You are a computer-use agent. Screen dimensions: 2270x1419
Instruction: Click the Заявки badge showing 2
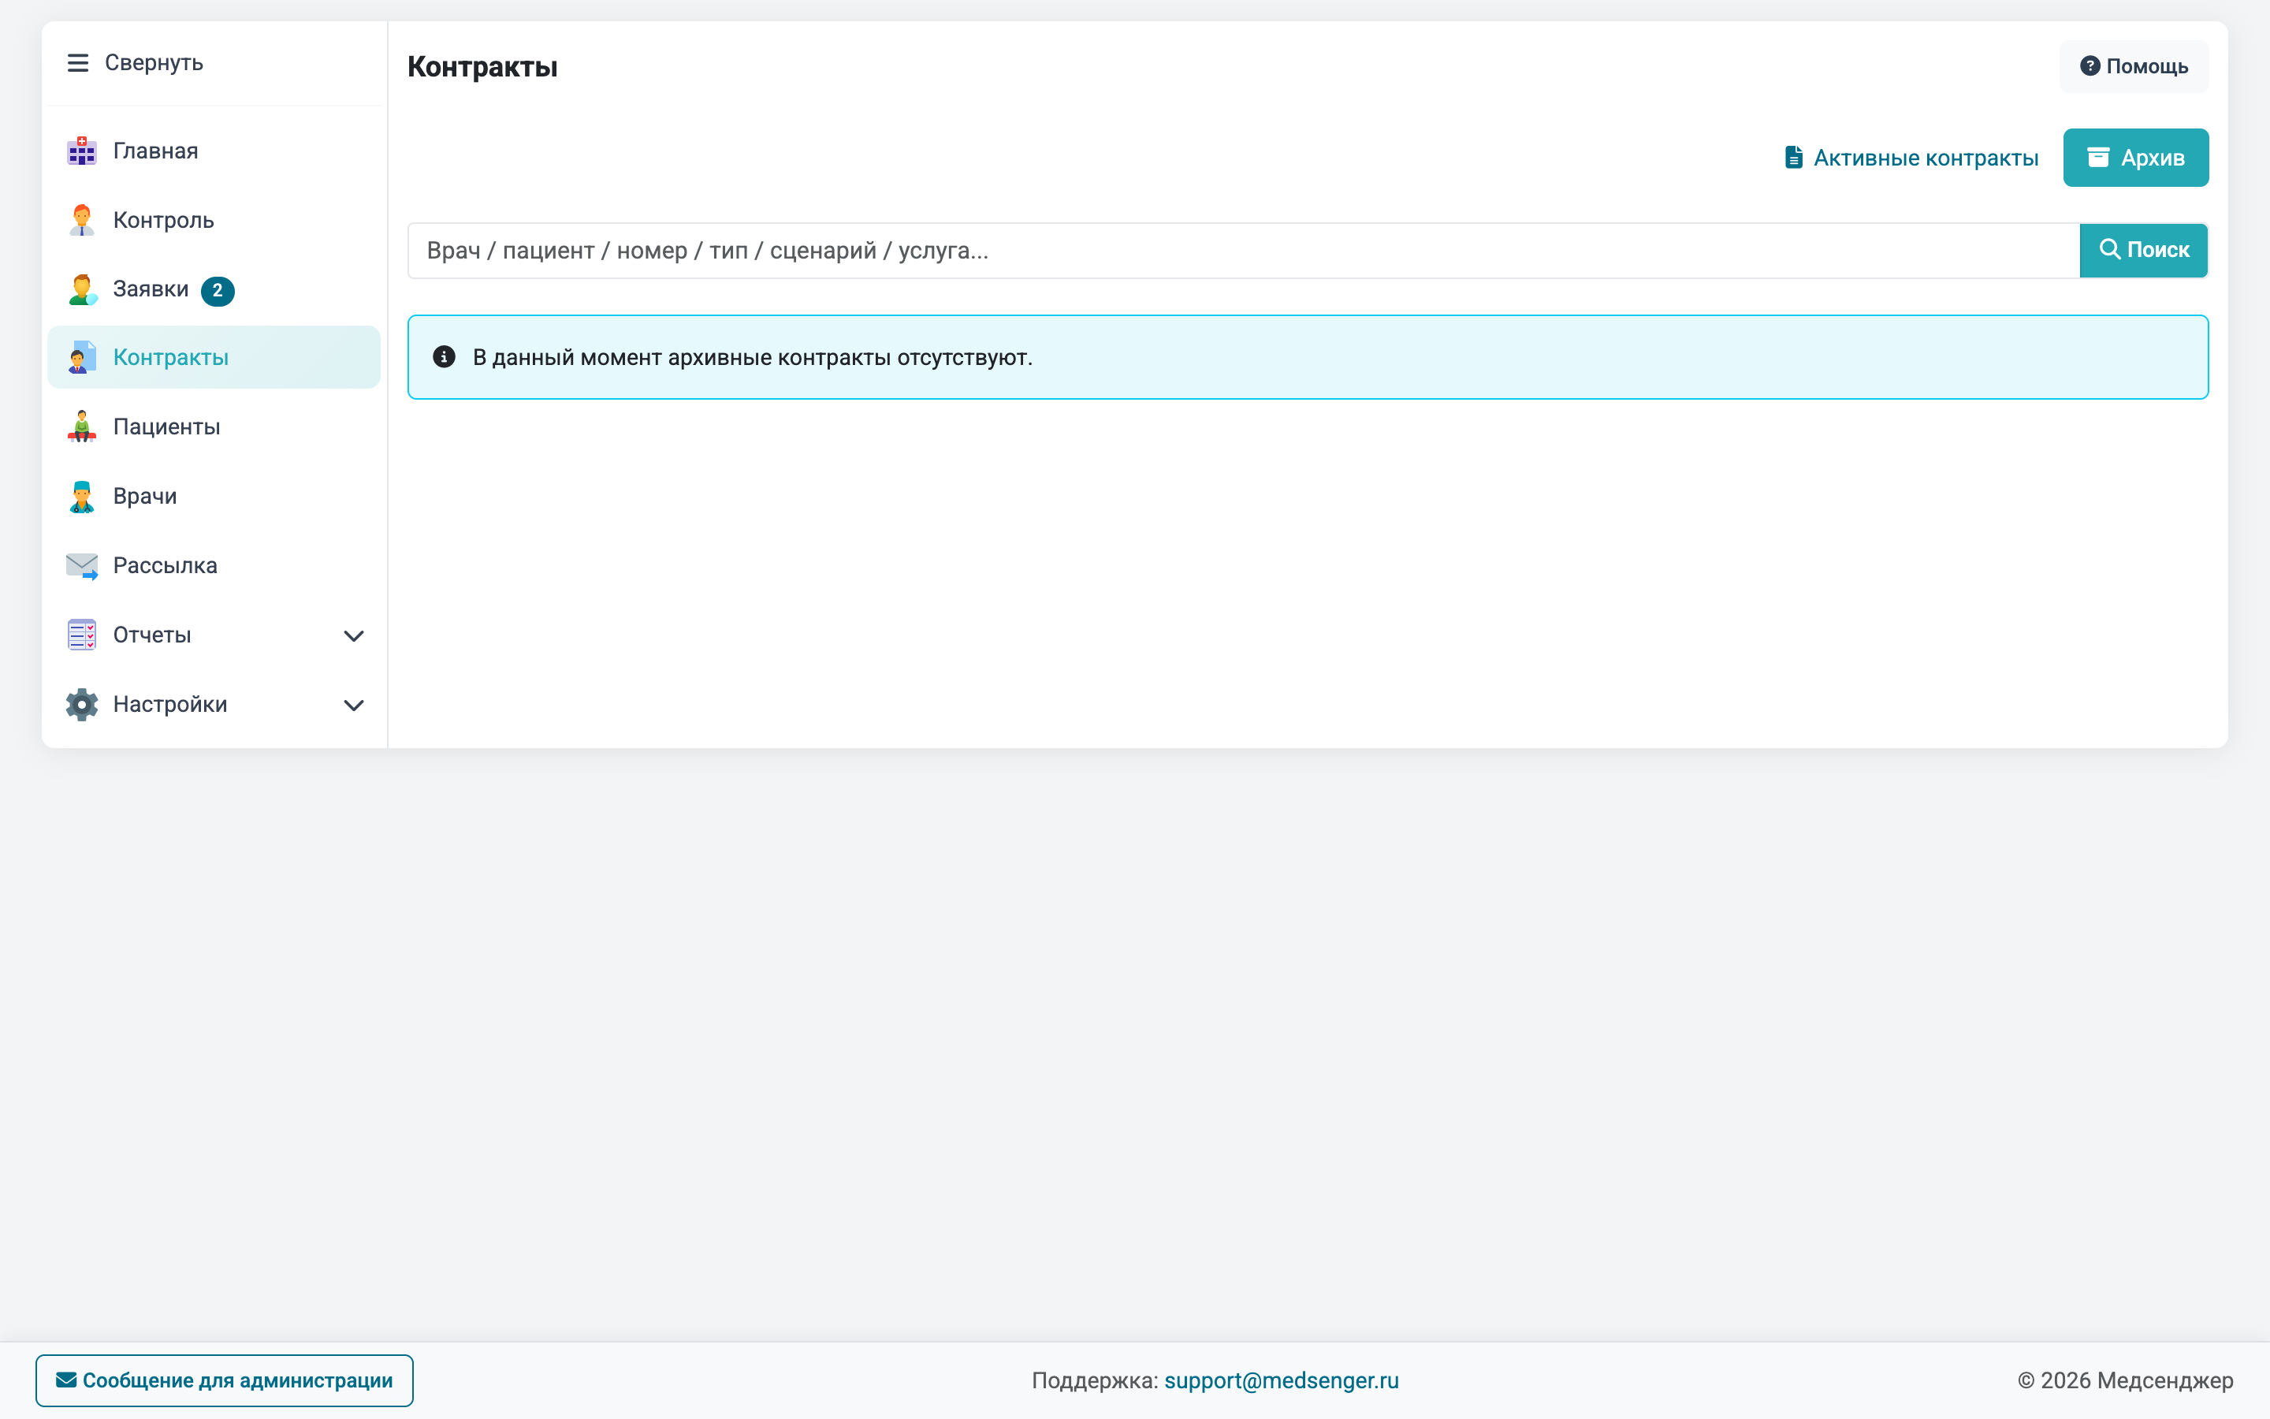[x=218, y=291]
